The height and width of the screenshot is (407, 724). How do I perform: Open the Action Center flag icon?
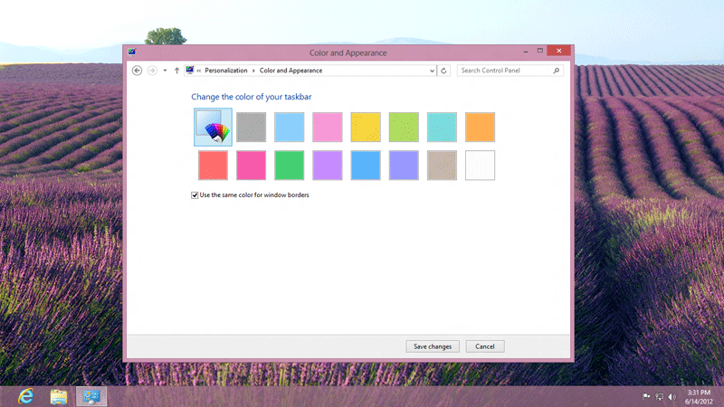click(646, 396)
